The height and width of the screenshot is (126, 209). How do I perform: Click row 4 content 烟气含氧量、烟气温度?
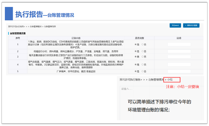[x=76, y=65]
